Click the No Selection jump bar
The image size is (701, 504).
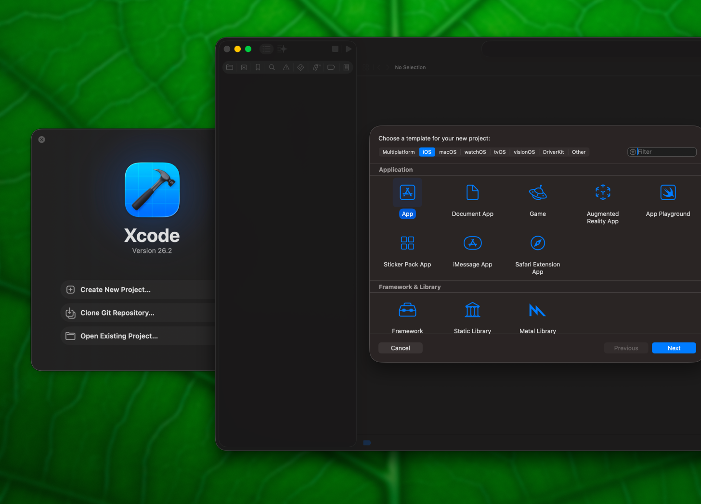[x=410, y=67]
